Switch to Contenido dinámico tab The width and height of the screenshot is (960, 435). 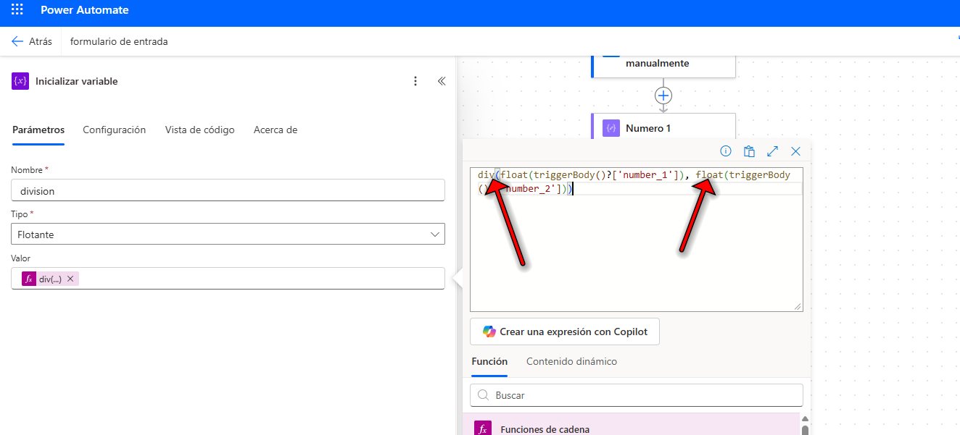(x=572, y=361)
